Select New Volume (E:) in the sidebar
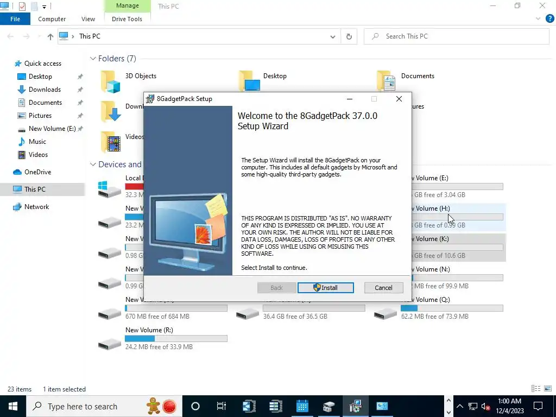 [52, 128]
